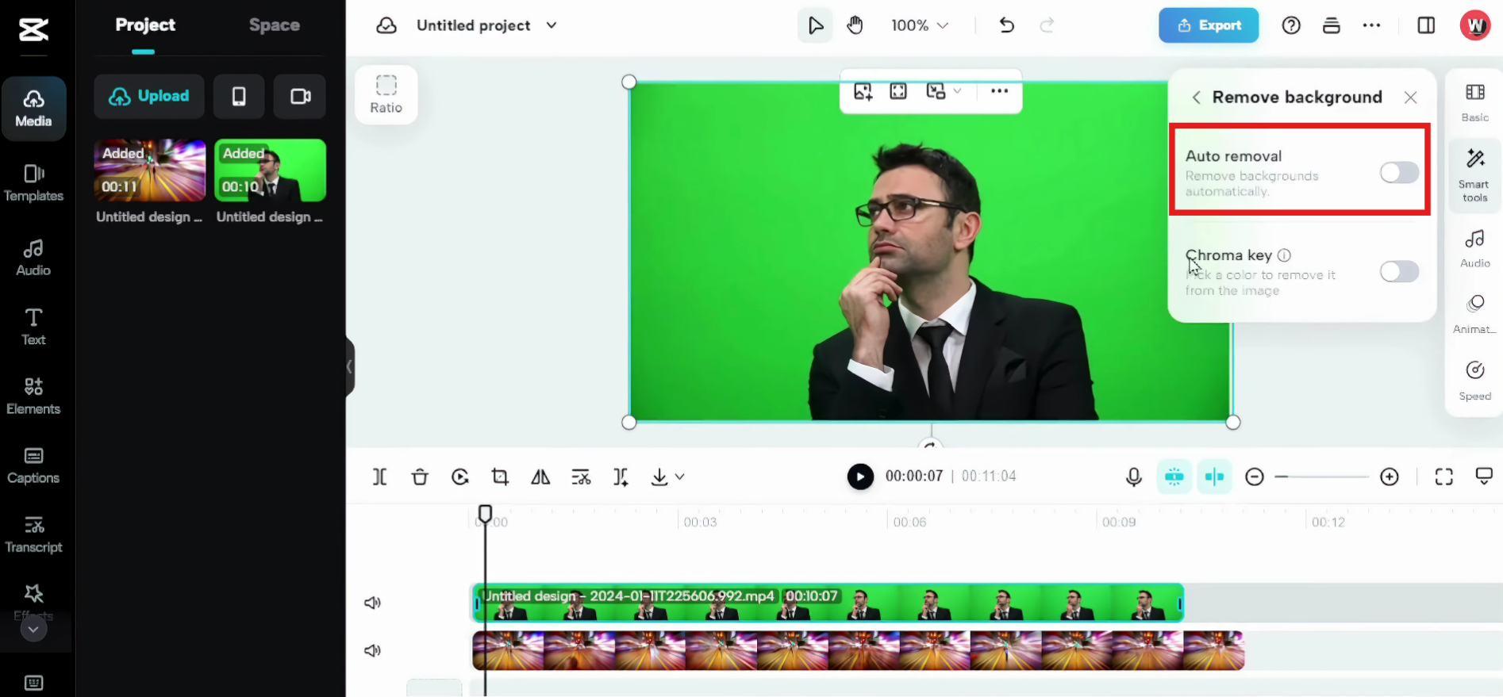Open the right-panel Audio tab
This screenshot has width=1503, height=697.
[1475, 249]
